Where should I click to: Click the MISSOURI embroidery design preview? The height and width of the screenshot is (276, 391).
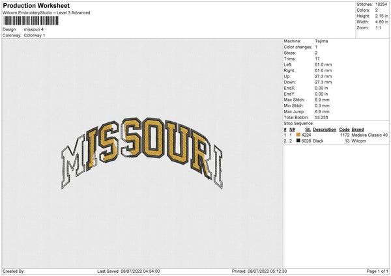(x=141, y=153)
